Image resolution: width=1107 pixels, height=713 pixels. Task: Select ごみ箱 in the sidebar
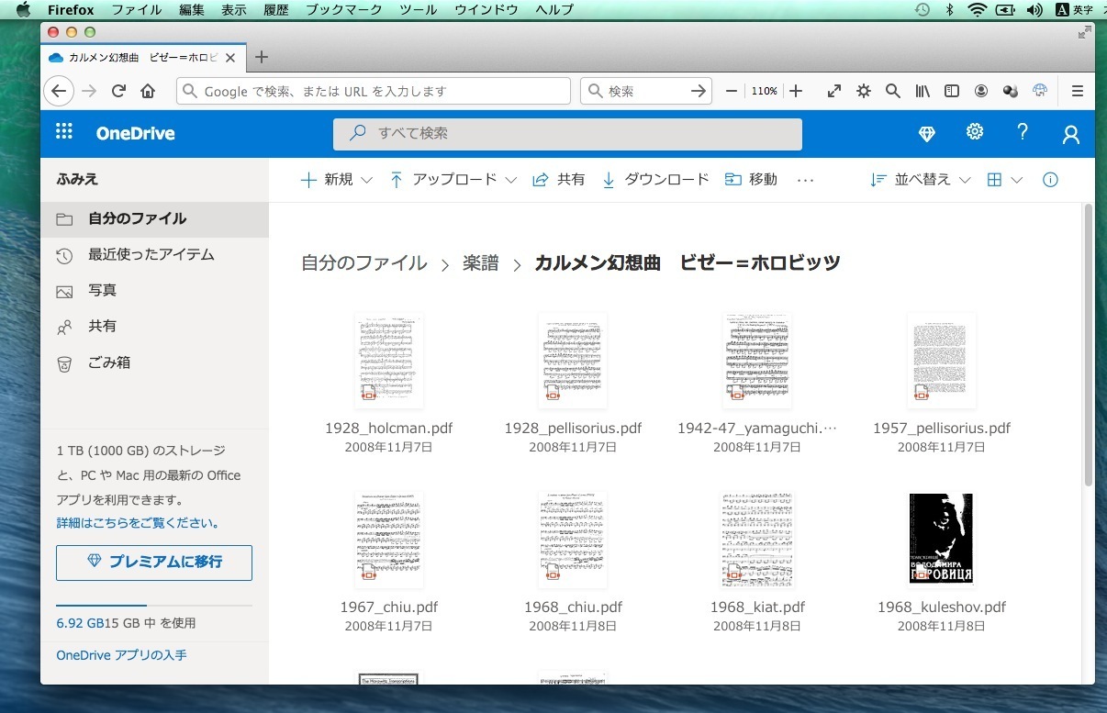point(109,362)
